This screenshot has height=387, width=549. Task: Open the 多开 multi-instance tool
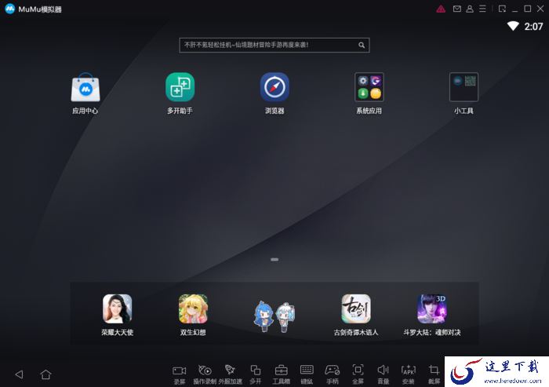tap(255, 374)
